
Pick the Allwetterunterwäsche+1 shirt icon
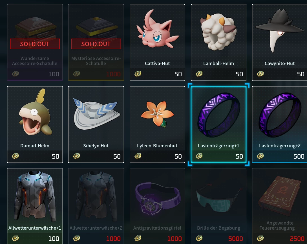click(35, 195)
